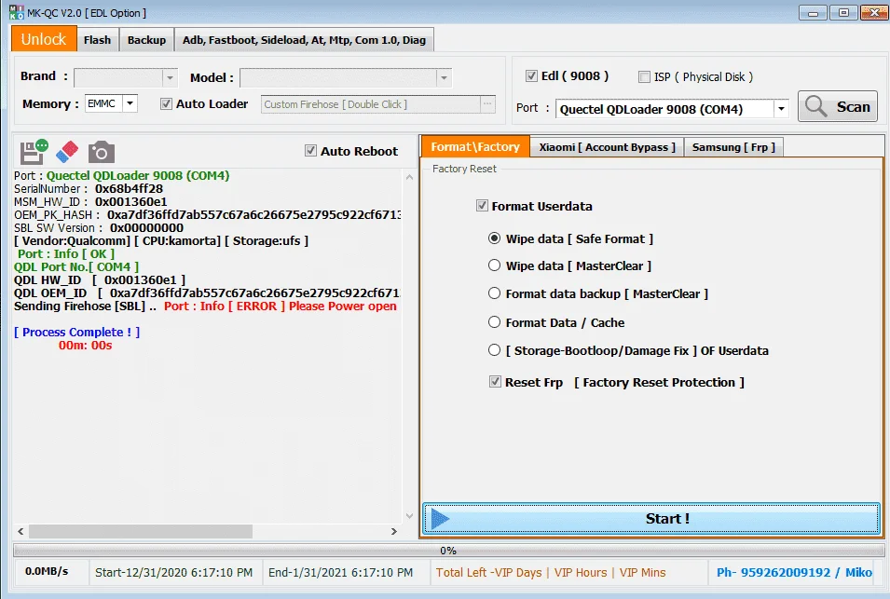Click the Start ! button
This screenshot has height=599, width=890.
click(x=651, y=519)
